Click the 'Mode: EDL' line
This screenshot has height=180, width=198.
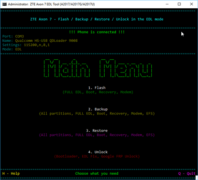coord(12,49)
